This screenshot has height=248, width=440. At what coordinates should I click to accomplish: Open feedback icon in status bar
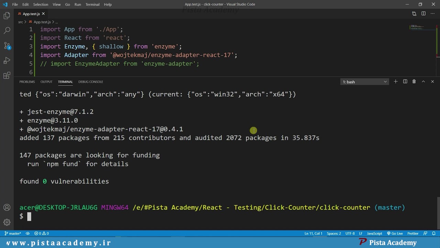pyautogui.click(x=425, y=234)
